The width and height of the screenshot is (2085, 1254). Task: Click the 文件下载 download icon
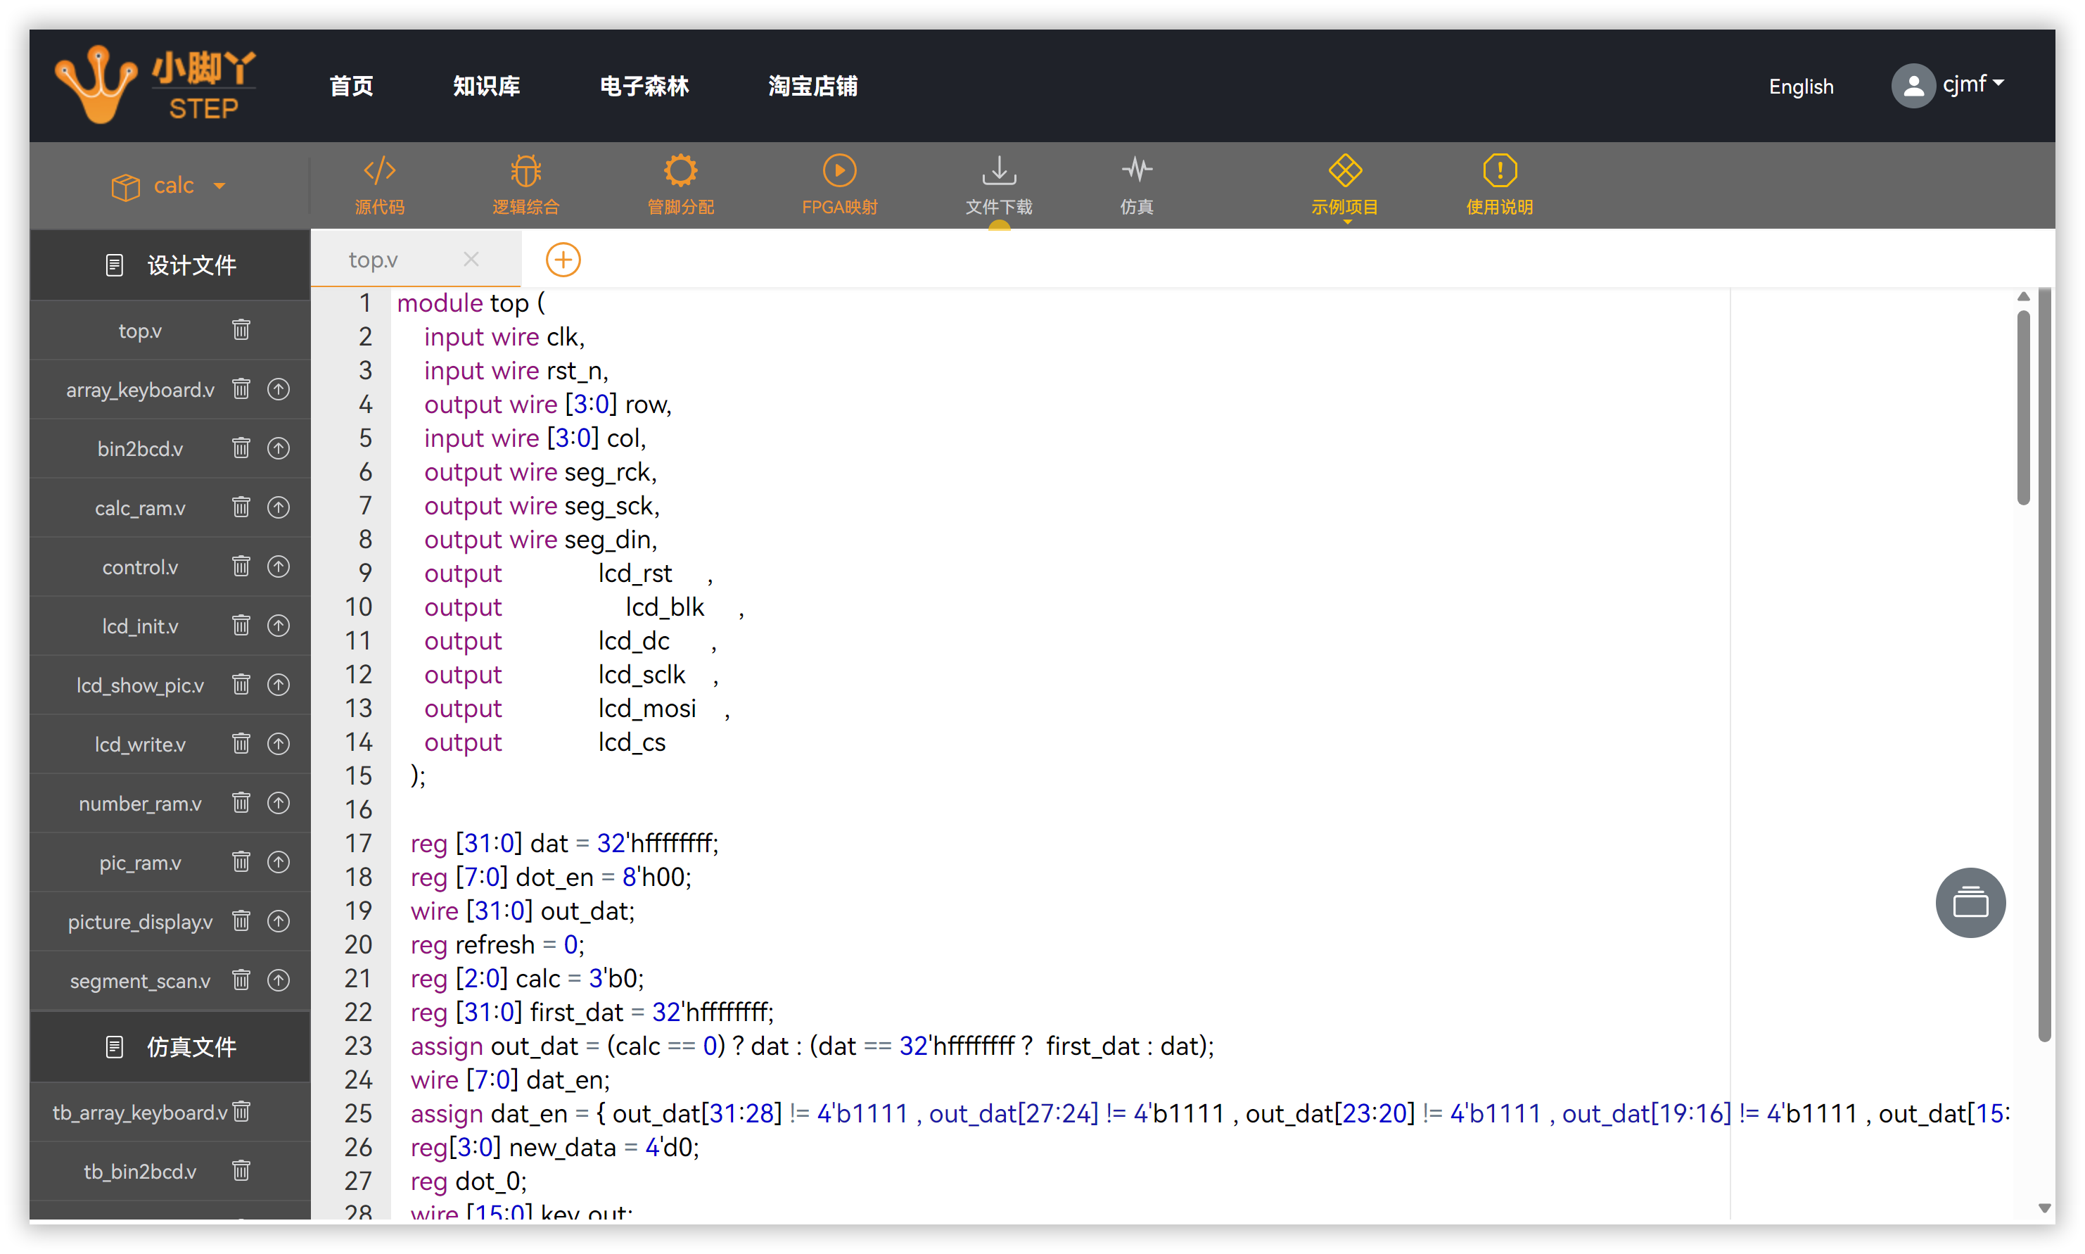tap(999, 172)
